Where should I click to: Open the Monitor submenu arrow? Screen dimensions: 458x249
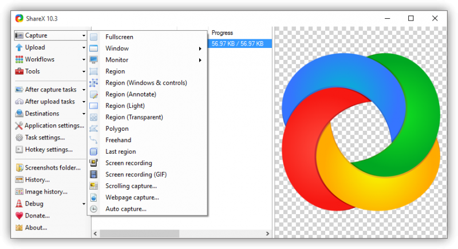point(200,60)
